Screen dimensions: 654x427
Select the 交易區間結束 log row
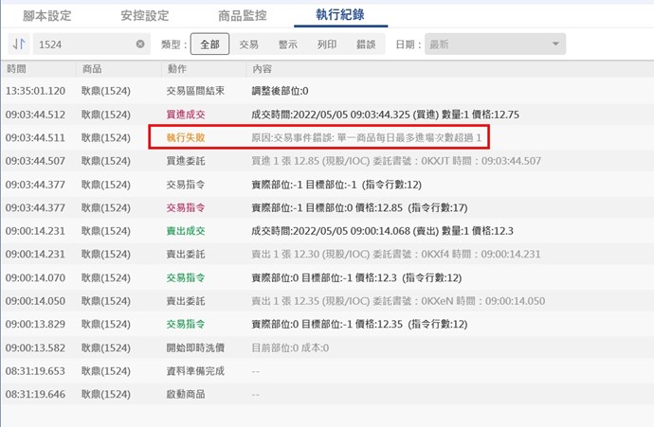point(196,91)
